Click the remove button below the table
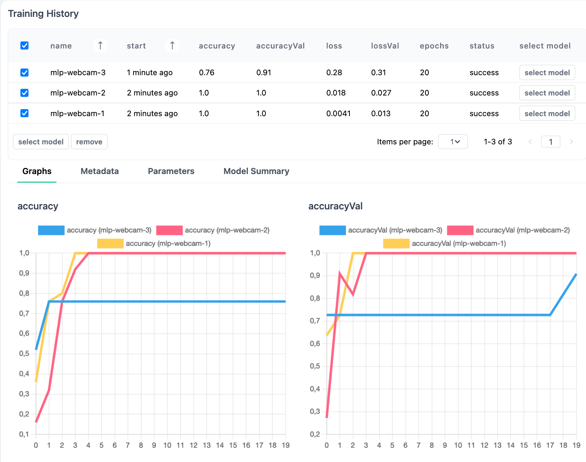The image size is (586, 462). (89, 142)
